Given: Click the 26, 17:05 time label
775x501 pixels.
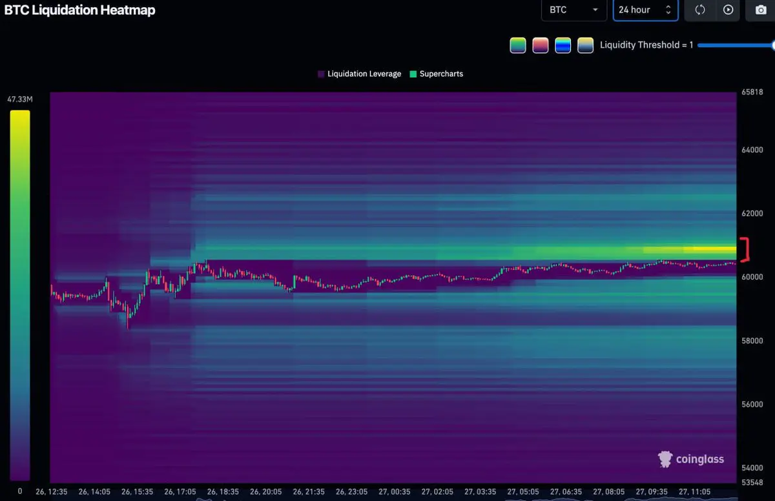Looking at the screenshot, I should [180, 492].
